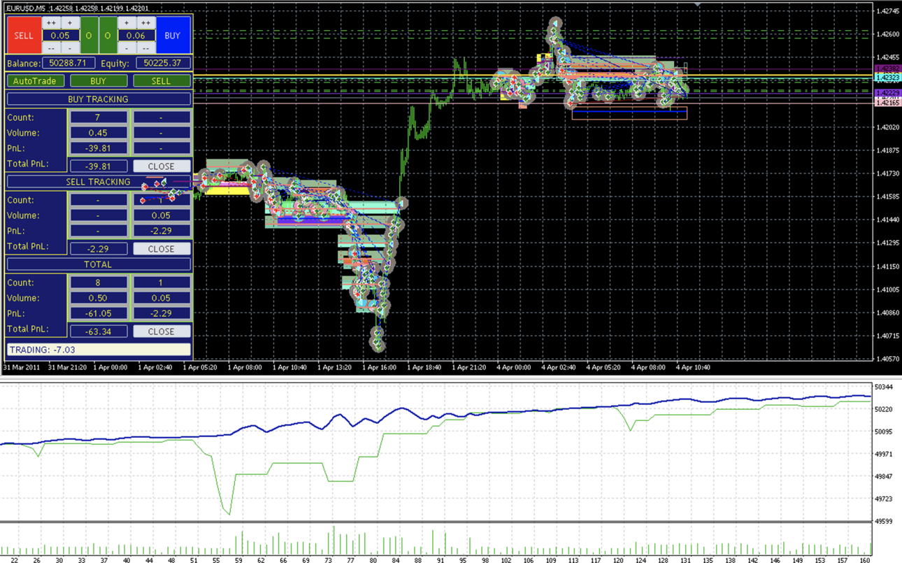
Task: Click the BUY TRACKING header bar
Action: [x=98, y=99]
